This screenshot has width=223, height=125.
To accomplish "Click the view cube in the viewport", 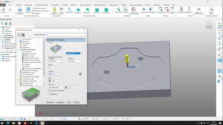I will coord(209,24).
